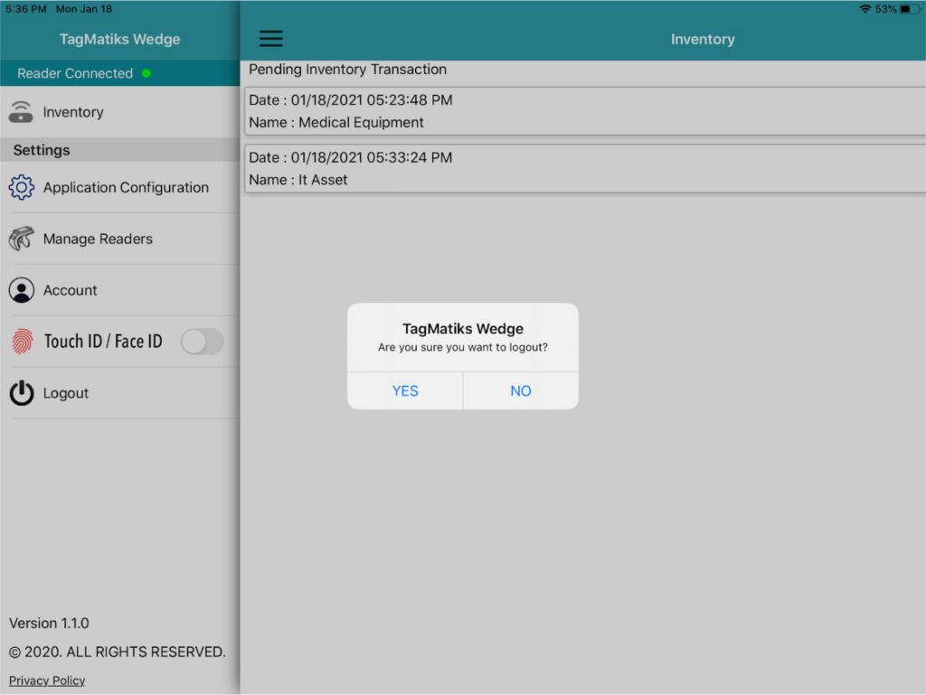926x695 pixels.
Task: Open the hamburger menu icon
Action: click(x=270, y=39)
